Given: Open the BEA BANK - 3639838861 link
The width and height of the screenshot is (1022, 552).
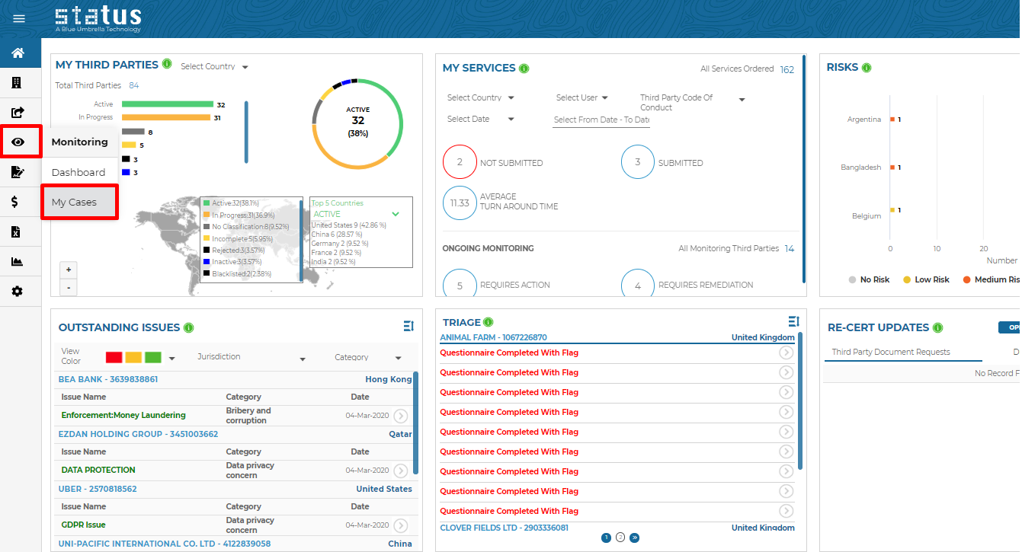Looking at the screenshot, I should [108, 379].
